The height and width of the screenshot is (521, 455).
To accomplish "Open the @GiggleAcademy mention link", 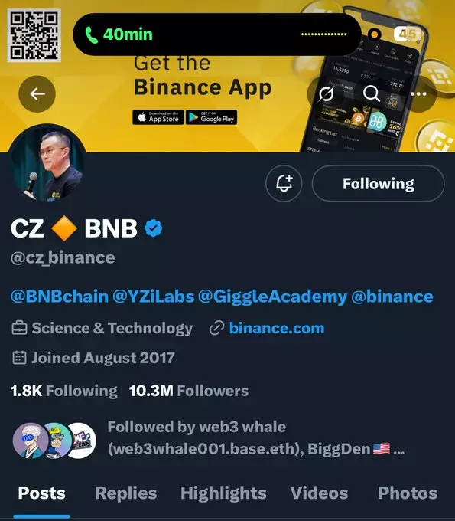I will [x=272, y=297].
